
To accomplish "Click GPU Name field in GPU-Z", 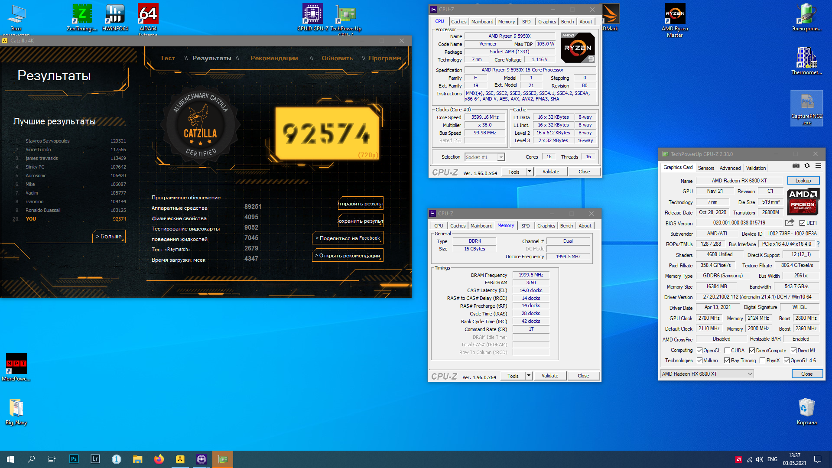I will [739, 181].
